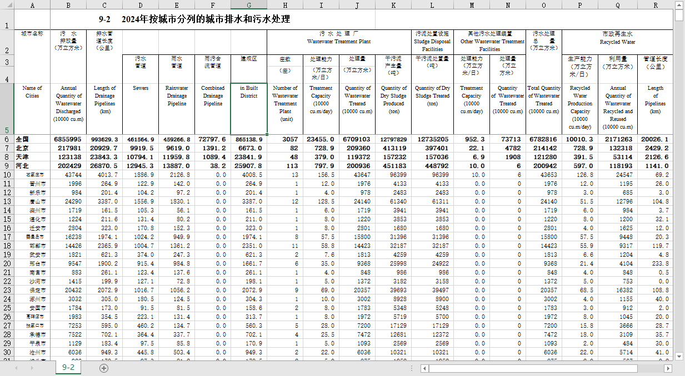Select column L header
This screenshot has width=685, height=376.
(x=432, y=5)
